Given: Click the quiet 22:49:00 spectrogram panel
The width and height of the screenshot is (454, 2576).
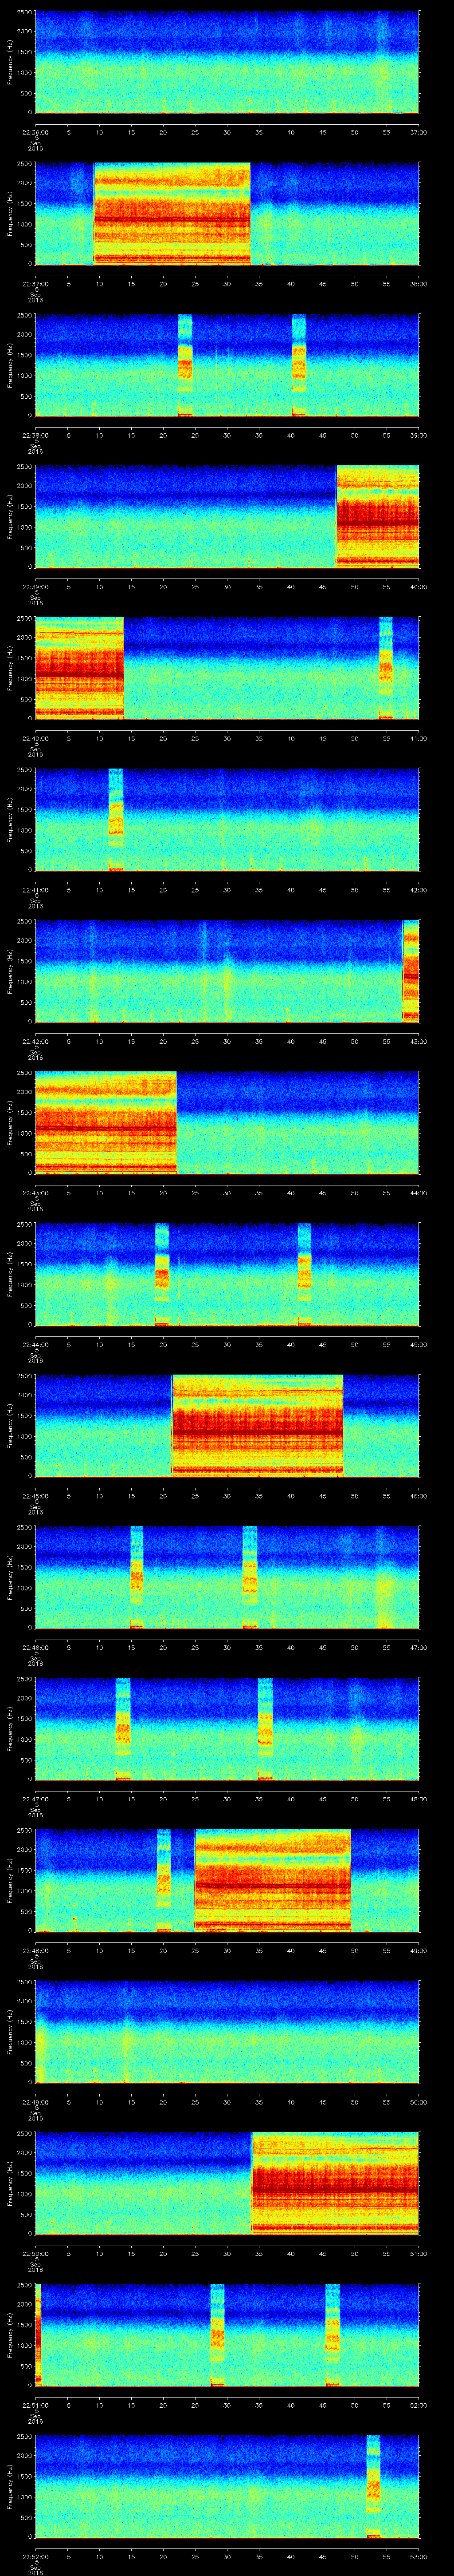Looking at the screenshot, I should [x=227, y=2031].
